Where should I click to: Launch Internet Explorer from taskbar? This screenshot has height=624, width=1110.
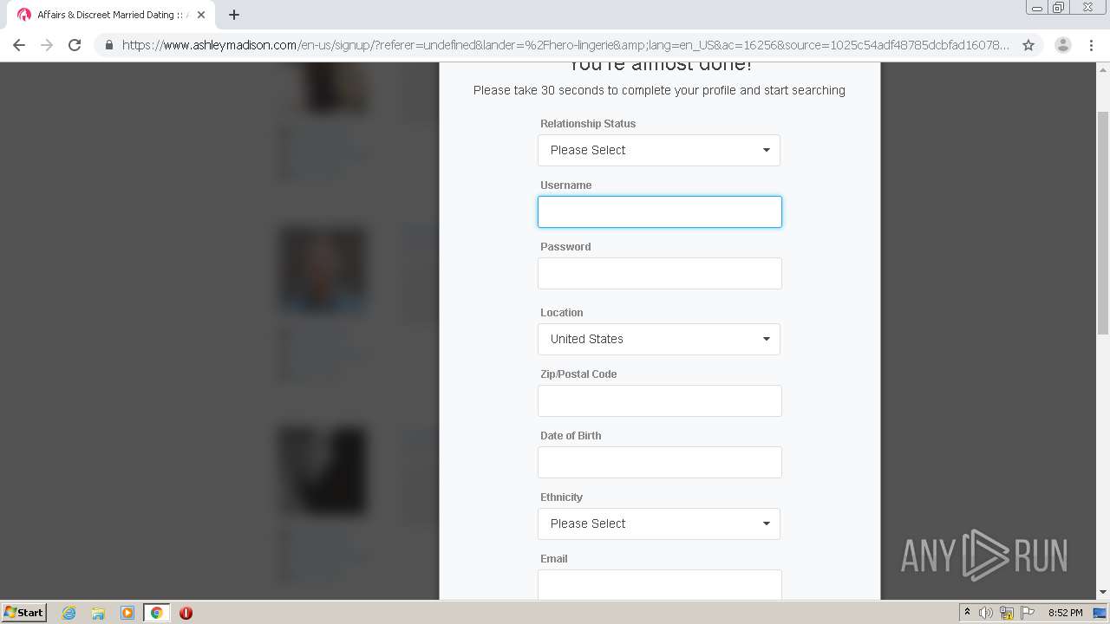[69, 613]
